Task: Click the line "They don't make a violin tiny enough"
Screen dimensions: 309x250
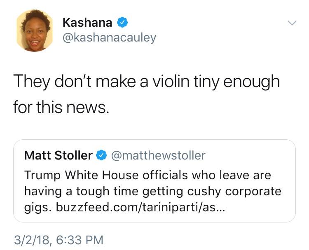Action: 146,82
